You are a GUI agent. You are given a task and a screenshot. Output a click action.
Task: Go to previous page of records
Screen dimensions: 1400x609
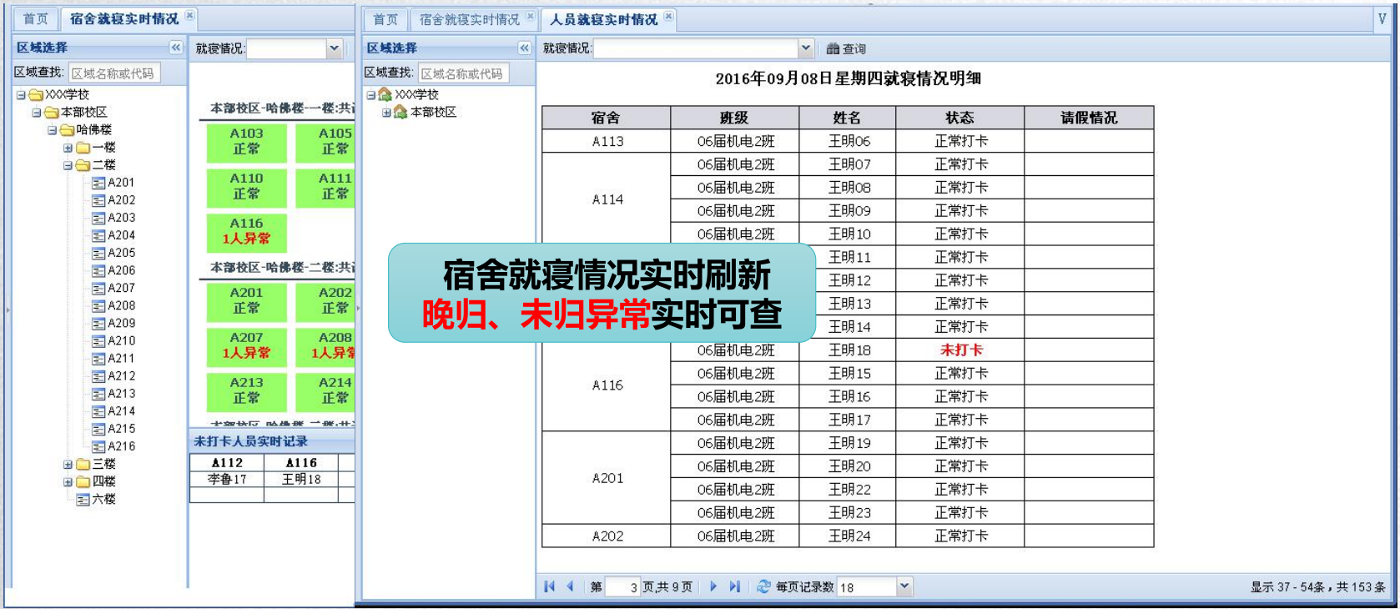coord(571,586)
